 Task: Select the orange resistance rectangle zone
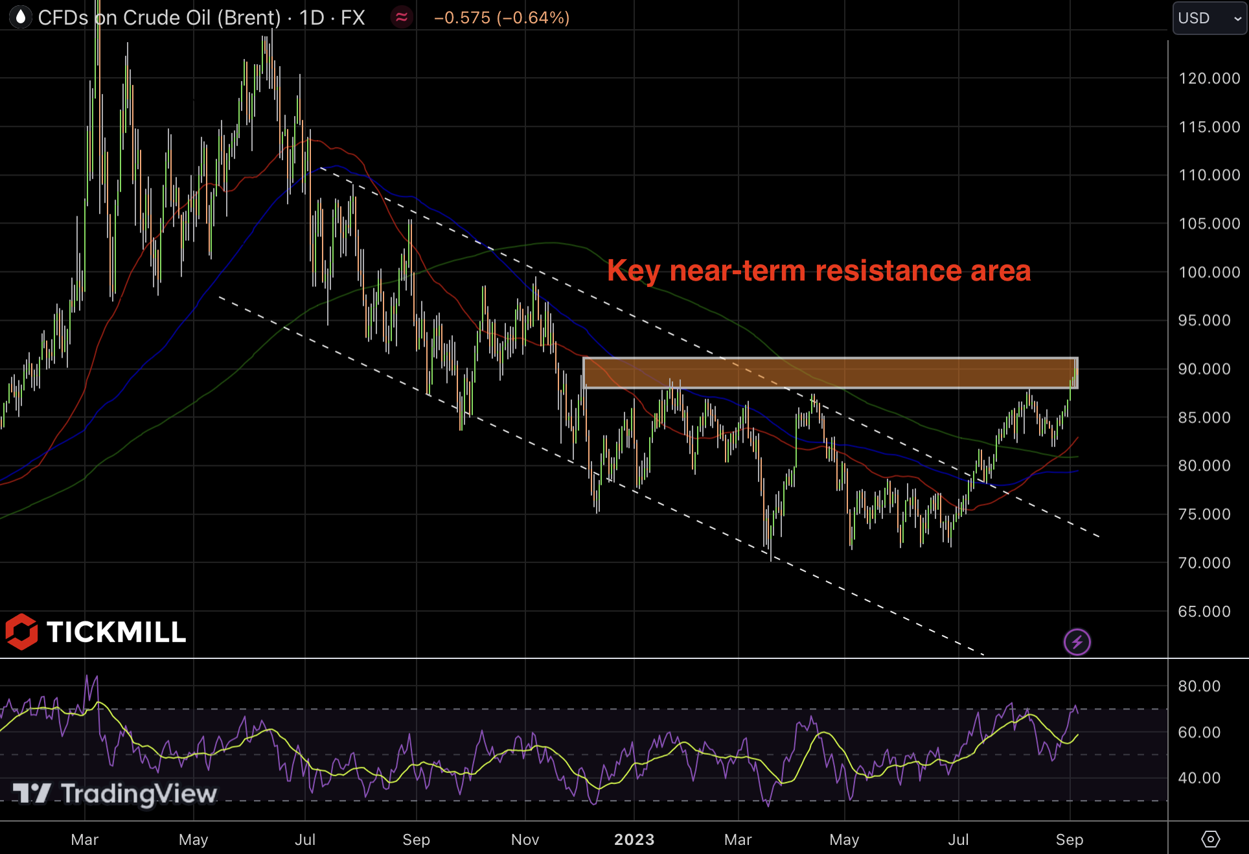point(830,373)
